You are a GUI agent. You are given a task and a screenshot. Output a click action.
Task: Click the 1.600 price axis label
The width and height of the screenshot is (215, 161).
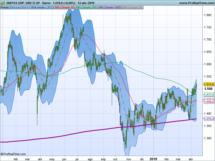[208, 64]
